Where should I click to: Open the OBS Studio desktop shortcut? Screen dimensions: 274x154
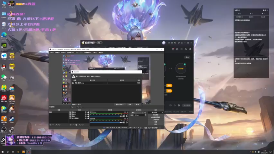coord(4,130)
